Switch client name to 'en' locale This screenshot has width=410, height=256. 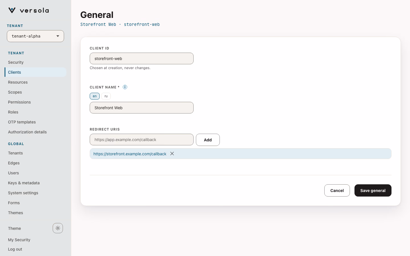pos(95,96)
